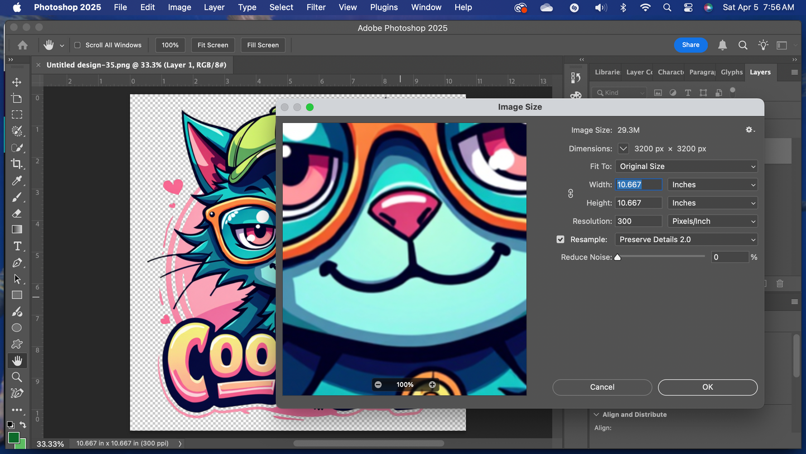Open the Filter menu

[x=316, y=7]
